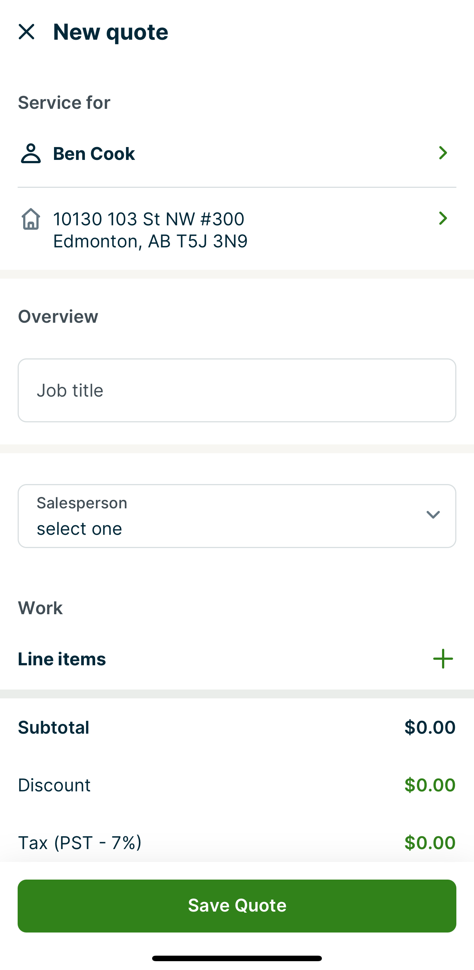Tap the Salesperson dropdown arrow
This screenshot has width=474, height=970.
point(433,515)
